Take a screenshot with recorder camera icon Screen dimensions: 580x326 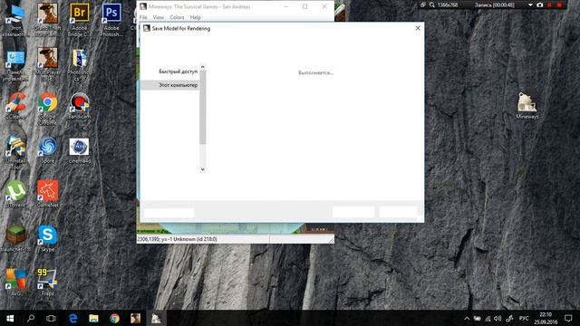[x=540, y=5]
